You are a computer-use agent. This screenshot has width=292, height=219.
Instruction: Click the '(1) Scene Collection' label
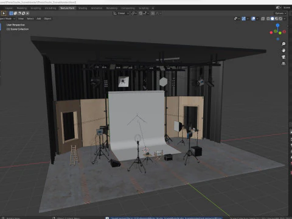pyautogui.click(x=18, y=29)
